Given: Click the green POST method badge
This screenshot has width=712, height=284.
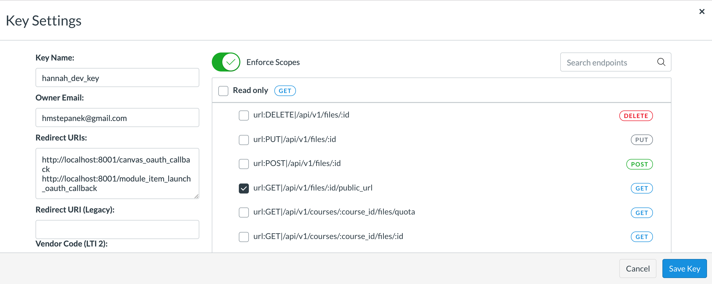Looking at the screenshot, I should pyautogui.click(x=639, y=164).
